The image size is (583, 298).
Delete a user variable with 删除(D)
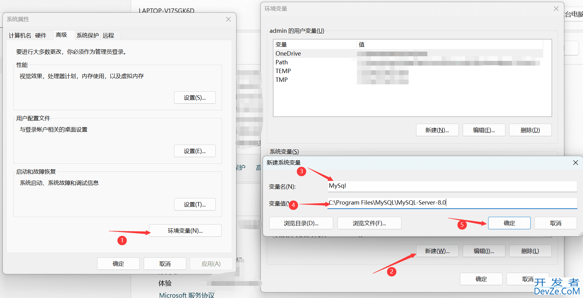(x=530, y=130)
